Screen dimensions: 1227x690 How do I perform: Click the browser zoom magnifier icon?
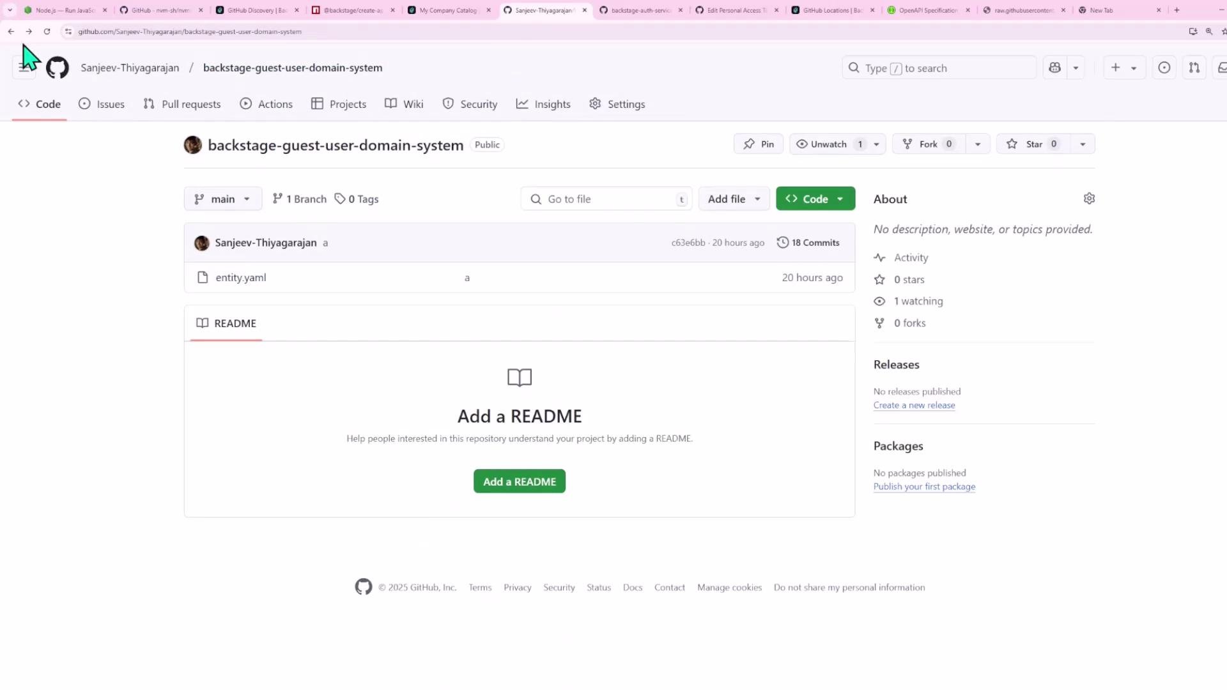[x=1209, y=31]
